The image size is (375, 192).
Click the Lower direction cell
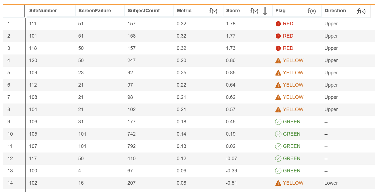click(331, 183)
